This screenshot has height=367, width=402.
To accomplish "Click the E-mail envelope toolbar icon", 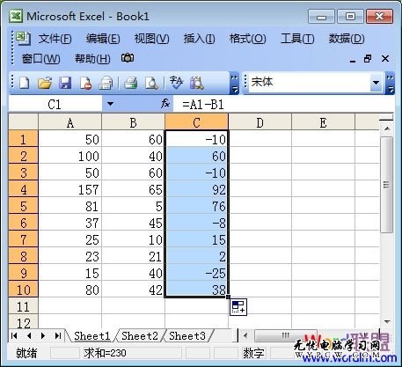I will pyautogui.click(x=106, y=84).
